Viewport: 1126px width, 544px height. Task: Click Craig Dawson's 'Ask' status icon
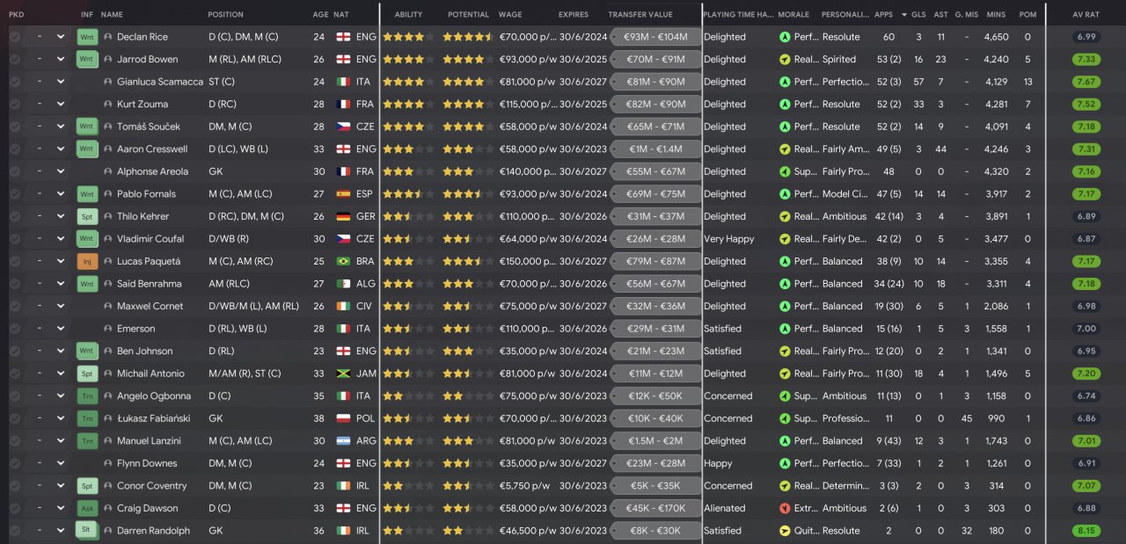pos(86,508)
